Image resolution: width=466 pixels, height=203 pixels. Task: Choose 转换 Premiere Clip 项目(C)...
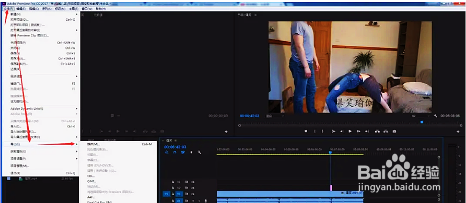tap(41, 35)
